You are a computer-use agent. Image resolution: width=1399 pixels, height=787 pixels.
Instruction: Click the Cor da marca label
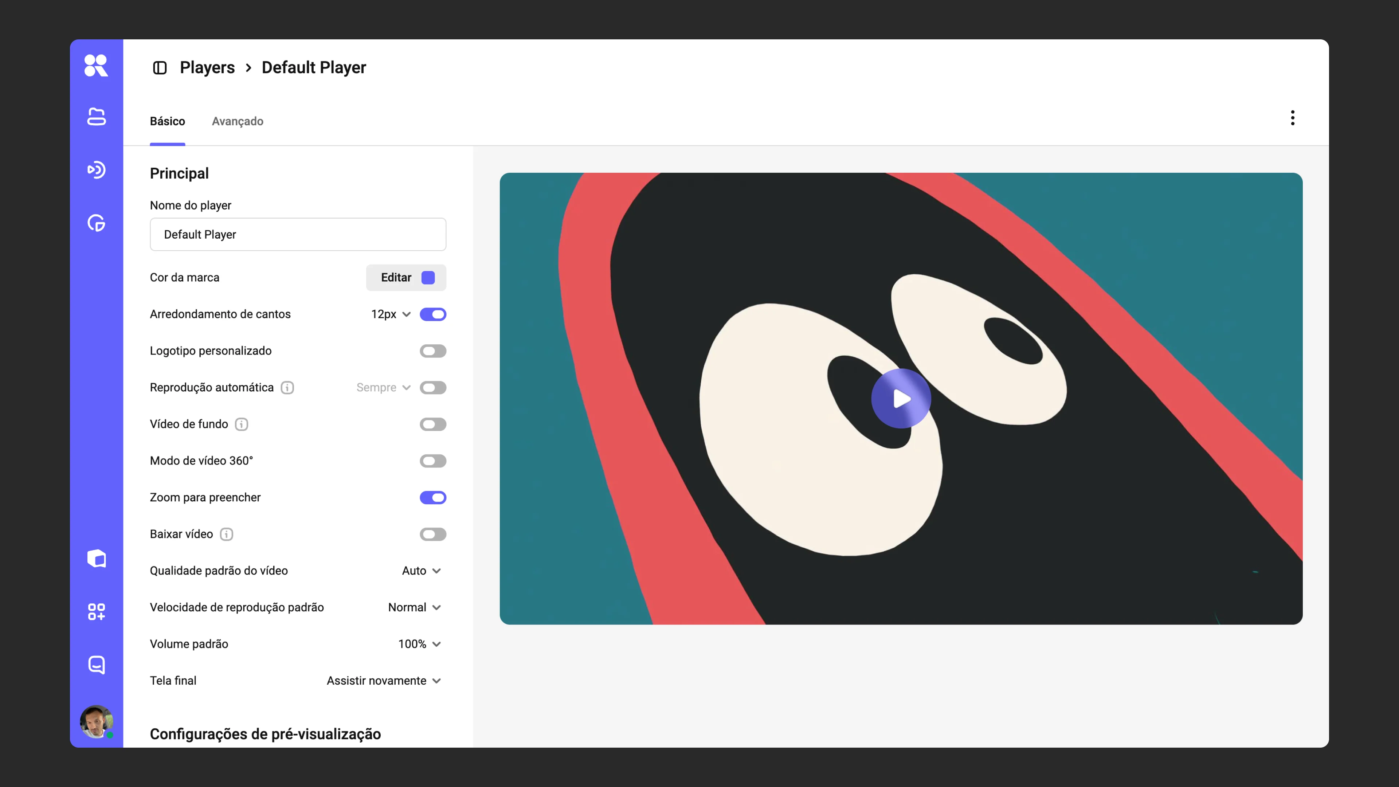tap(185, 278)
